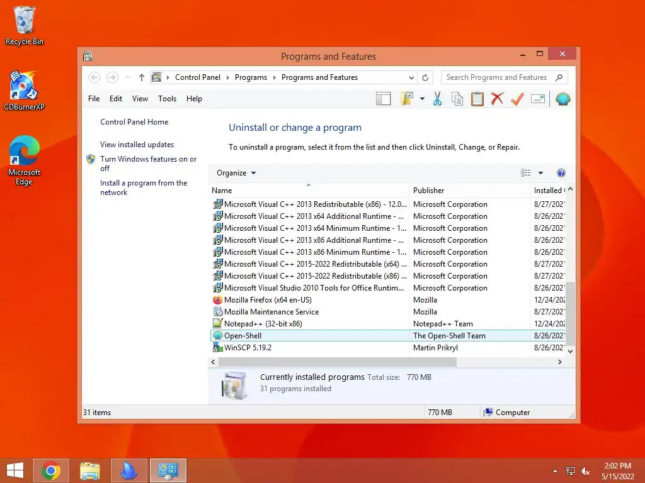
Task: Sort by the Publisher column header
Action: point(469,191)
